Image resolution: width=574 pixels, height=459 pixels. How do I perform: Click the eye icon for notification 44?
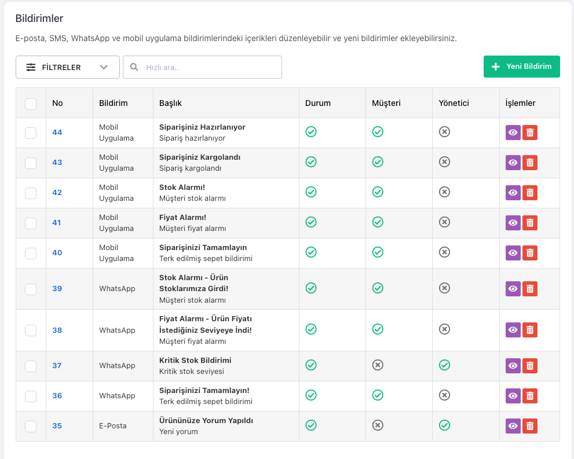(x=513, y=133)
